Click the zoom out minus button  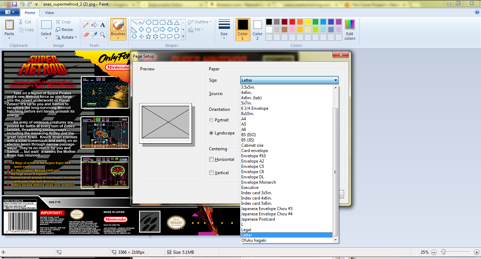point(434,252)
